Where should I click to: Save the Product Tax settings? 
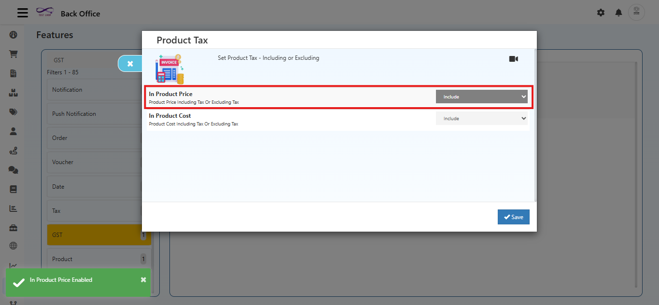pyautogui.click(x=513, y=217)
